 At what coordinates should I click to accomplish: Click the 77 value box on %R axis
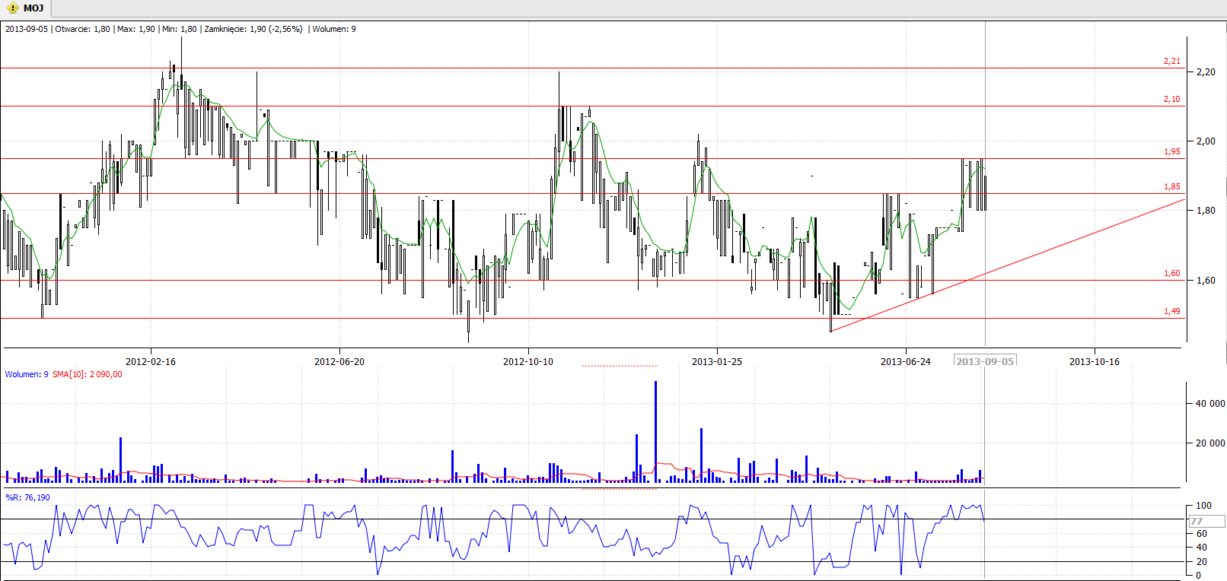pyautogui.click(x=1207, y=521)
